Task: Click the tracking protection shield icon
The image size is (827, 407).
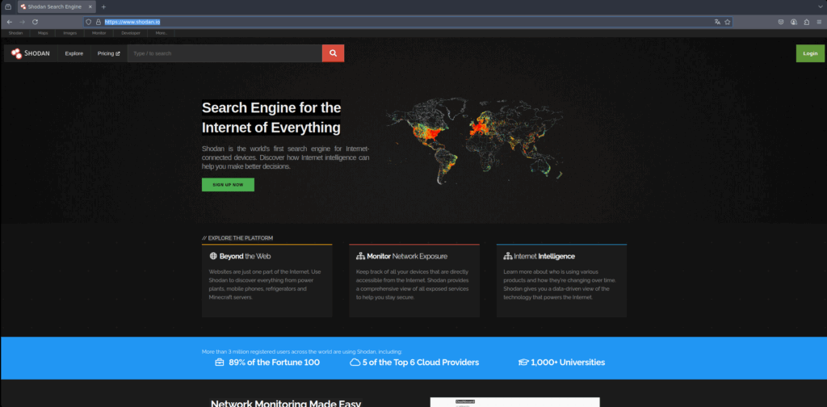Action: [88, 22]
